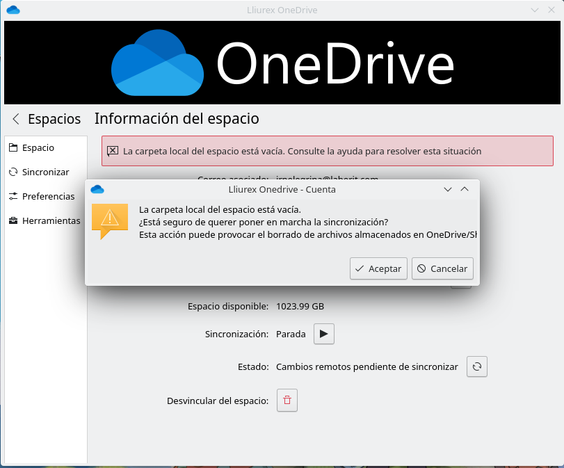Click the red empty-folder error message text
The image size is (564, 468).
click(302, 151)
